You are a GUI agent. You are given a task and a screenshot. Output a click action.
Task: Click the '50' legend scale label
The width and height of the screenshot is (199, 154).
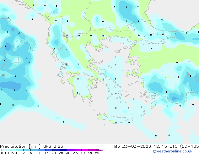(x=97, y=153)
